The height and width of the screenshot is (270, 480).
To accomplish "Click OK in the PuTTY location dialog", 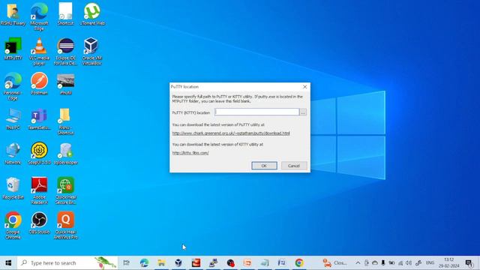I will 264,166.
